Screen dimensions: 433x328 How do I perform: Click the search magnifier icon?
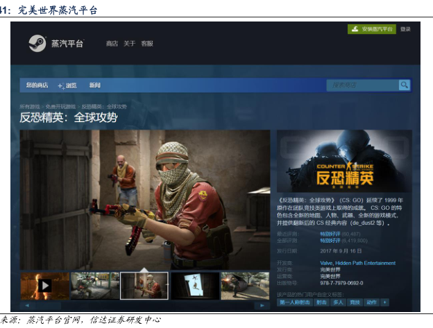[x=404, y=85]
